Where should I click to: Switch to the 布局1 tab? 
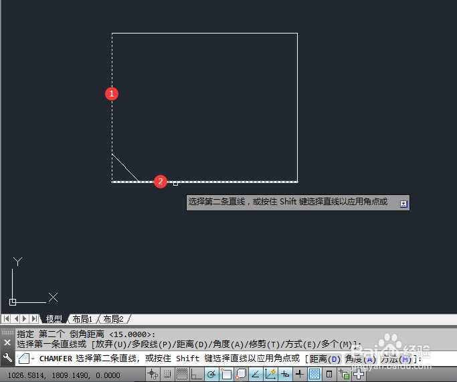pyautogui.click(x=82, y=319)
